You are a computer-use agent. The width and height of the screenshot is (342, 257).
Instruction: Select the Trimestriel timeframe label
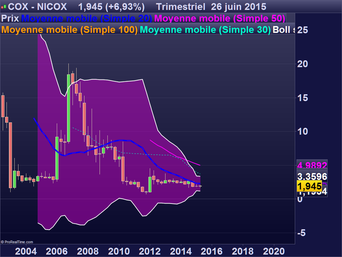(x=180, y=7)
